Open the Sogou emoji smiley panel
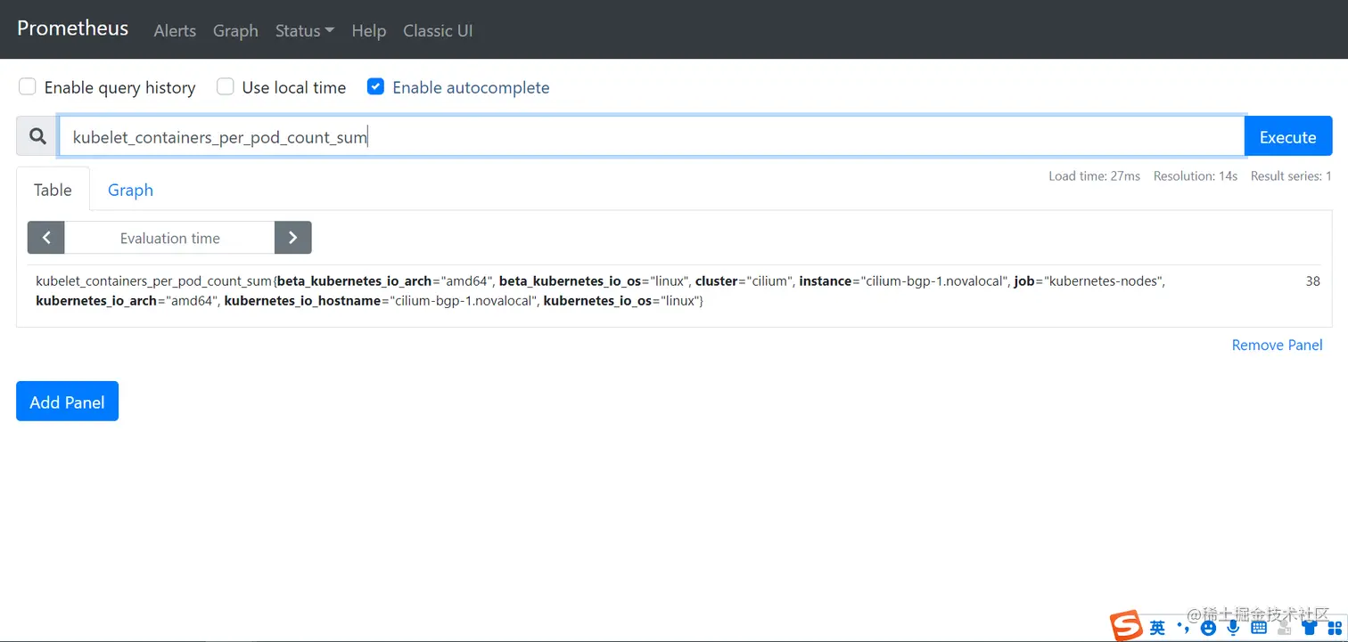The width and height of the screenshot is (1348, 642). pos(1208,628)
